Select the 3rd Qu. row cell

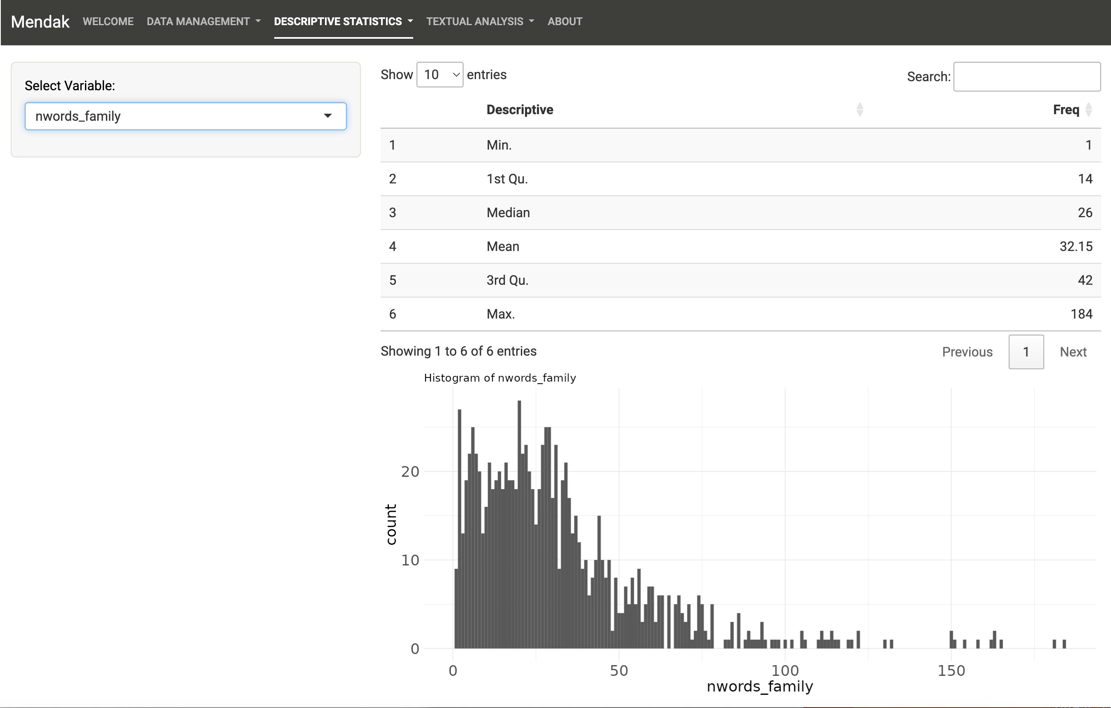(508, 280)
